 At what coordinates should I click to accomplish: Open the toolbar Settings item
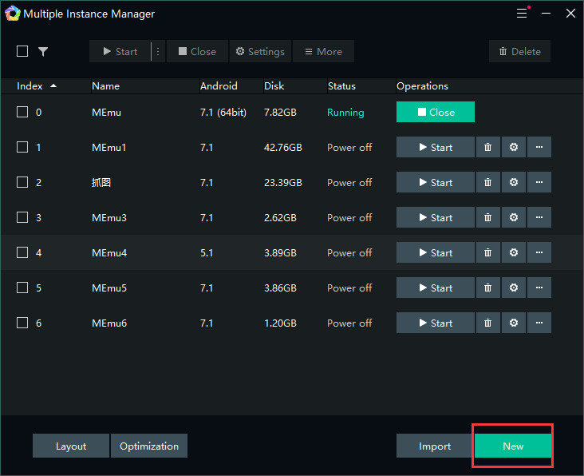pyautogui.click(x=260, y=52)
